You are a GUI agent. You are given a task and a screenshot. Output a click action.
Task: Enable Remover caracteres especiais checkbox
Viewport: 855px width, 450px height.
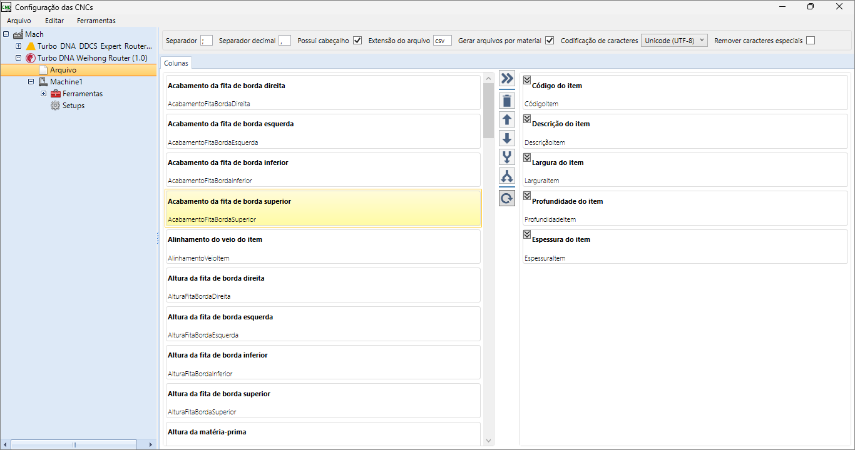click(x=811, y=41)
